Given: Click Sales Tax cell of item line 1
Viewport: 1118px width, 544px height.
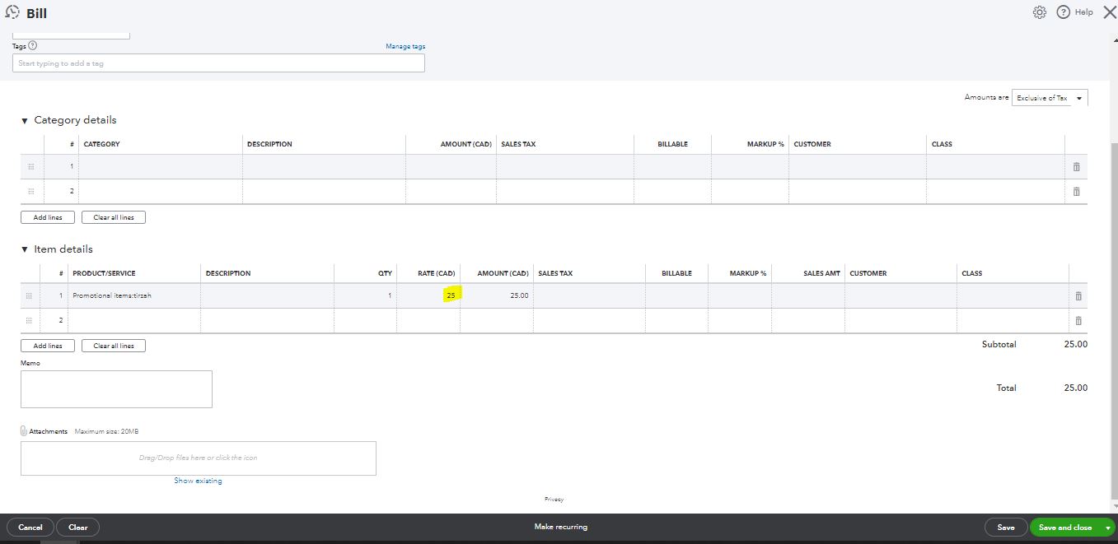Looking at the screenshot, I should (589, 296).
